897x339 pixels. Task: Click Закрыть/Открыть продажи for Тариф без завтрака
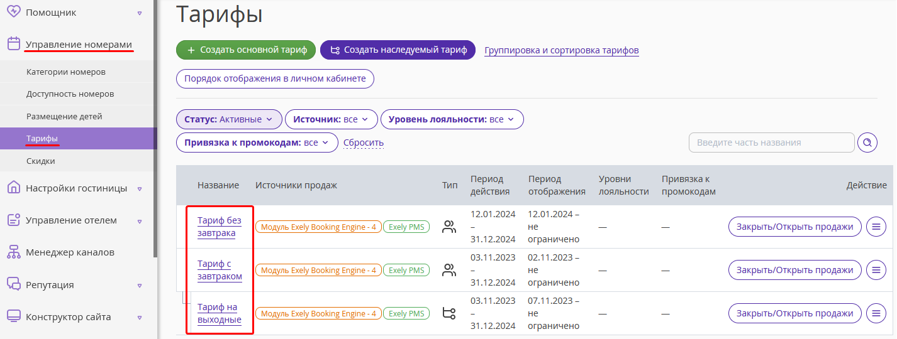795,227
